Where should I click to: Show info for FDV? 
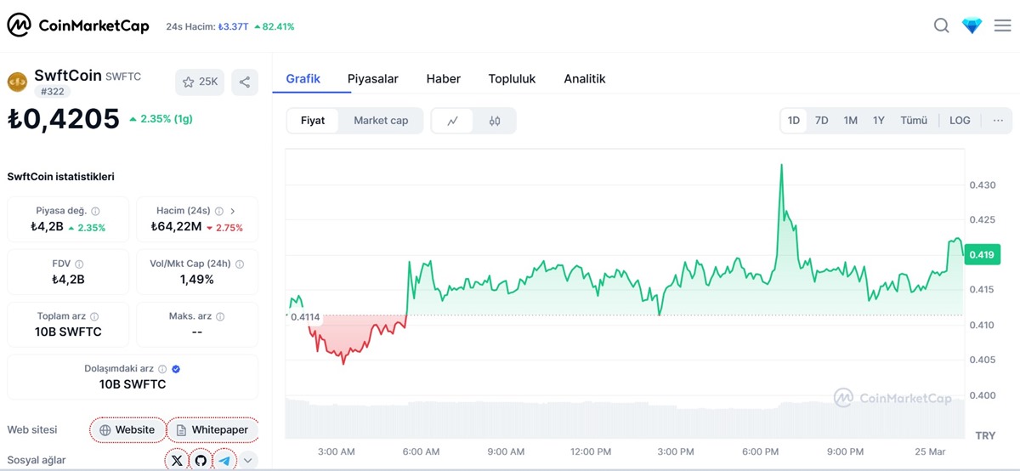[x=79, y=264]
